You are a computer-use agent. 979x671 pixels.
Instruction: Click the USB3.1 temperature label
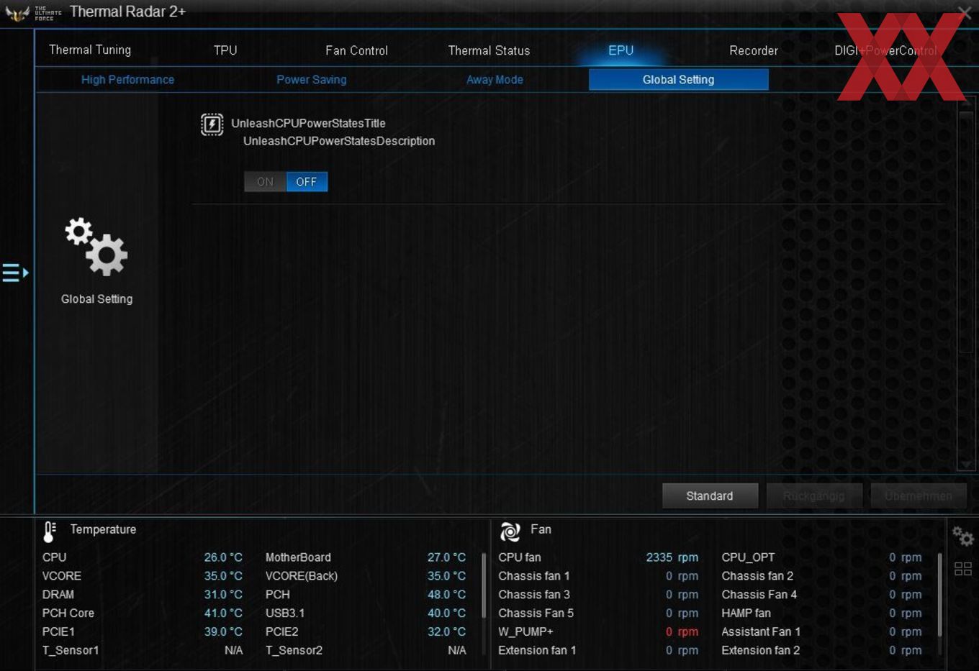285,613
